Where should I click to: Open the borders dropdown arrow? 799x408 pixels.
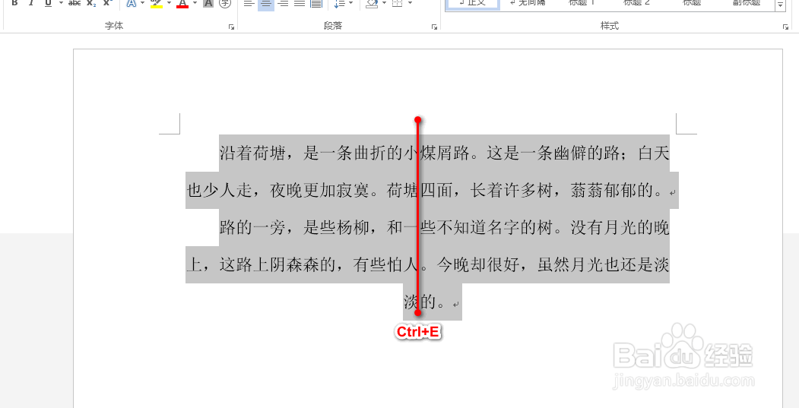point(411,3)
